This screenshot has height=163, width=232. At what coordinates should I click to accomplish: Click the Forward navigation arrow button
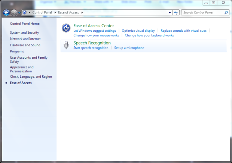(x=14, y=13)
